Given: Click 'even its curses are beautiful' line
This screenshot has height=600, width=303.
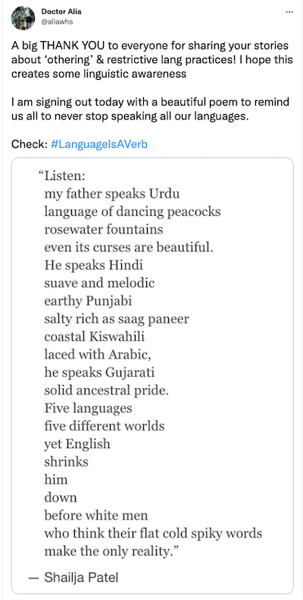Looking at the screenshot, I should point(129,247).
